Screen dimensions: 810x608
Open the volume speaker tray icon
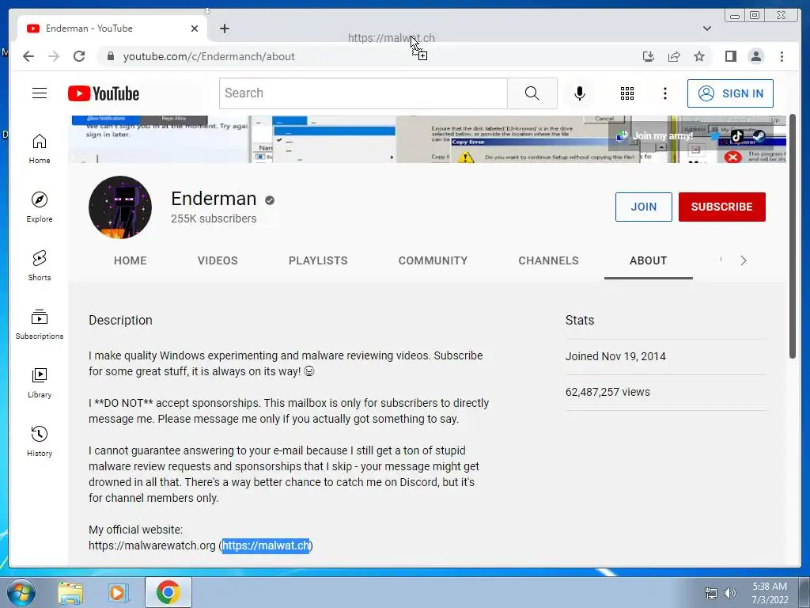click(730, 593)
